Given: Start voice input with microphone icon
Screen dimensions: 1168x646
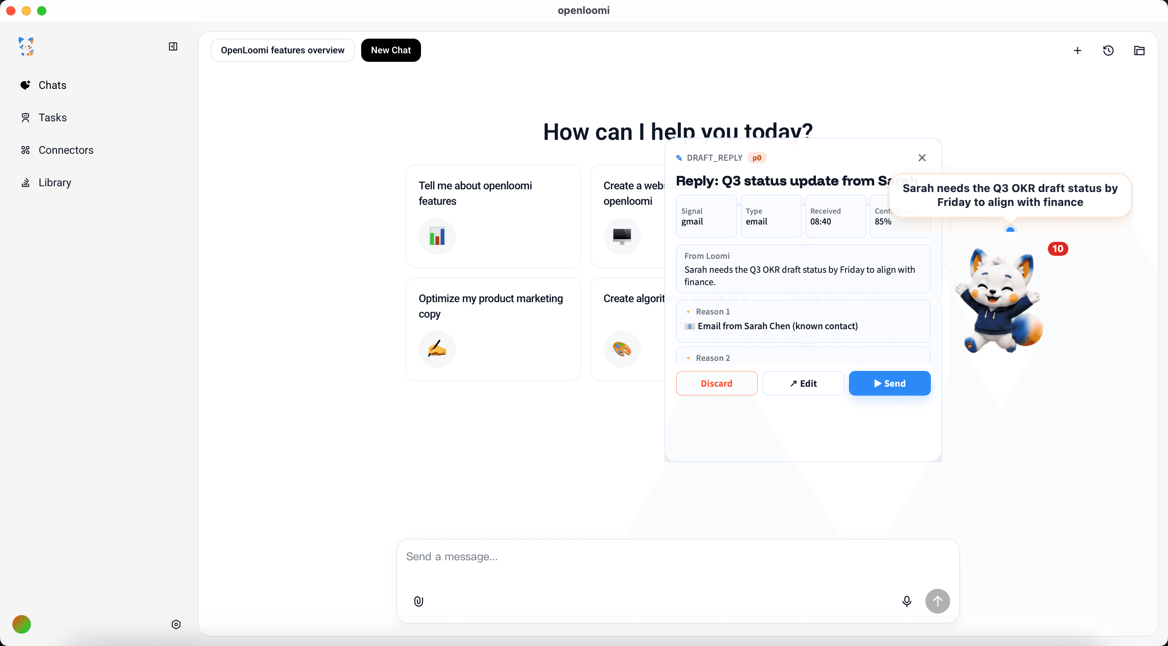Looking at the screenshot, I should pos(907,602).
